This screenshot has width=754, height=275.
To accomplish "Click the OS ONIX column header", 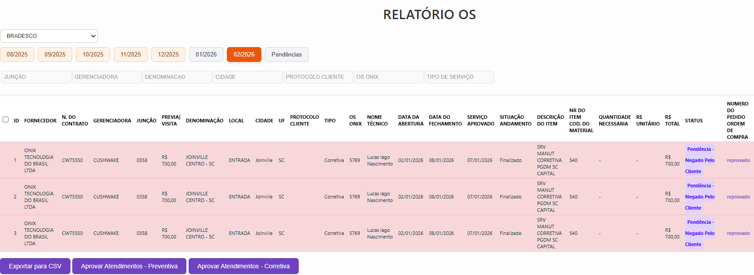I will [x=355, y=121].
